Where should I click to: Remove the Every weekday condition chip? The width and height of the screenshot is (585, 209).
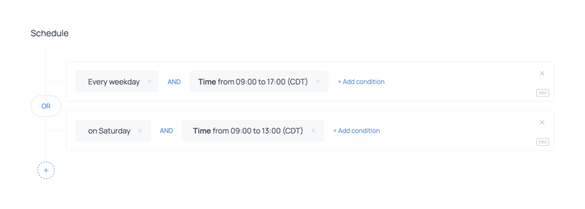coord(149,82)
